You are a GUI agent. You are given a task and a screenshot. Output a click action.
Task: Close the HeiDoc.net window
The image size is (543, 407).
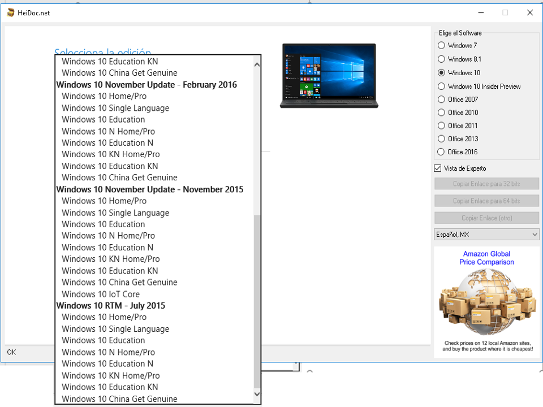(530, 13)
